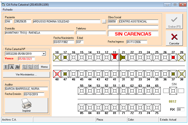Click empty box left of SN tooth
Viewport: 188px width, 125px height.
pos(166,91)
